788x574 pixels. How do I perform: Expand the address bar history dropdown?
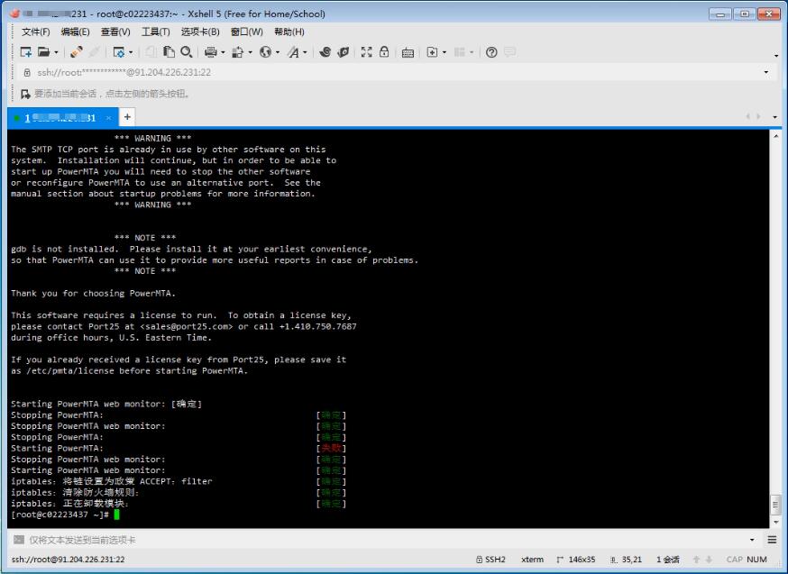pos(765,72)
